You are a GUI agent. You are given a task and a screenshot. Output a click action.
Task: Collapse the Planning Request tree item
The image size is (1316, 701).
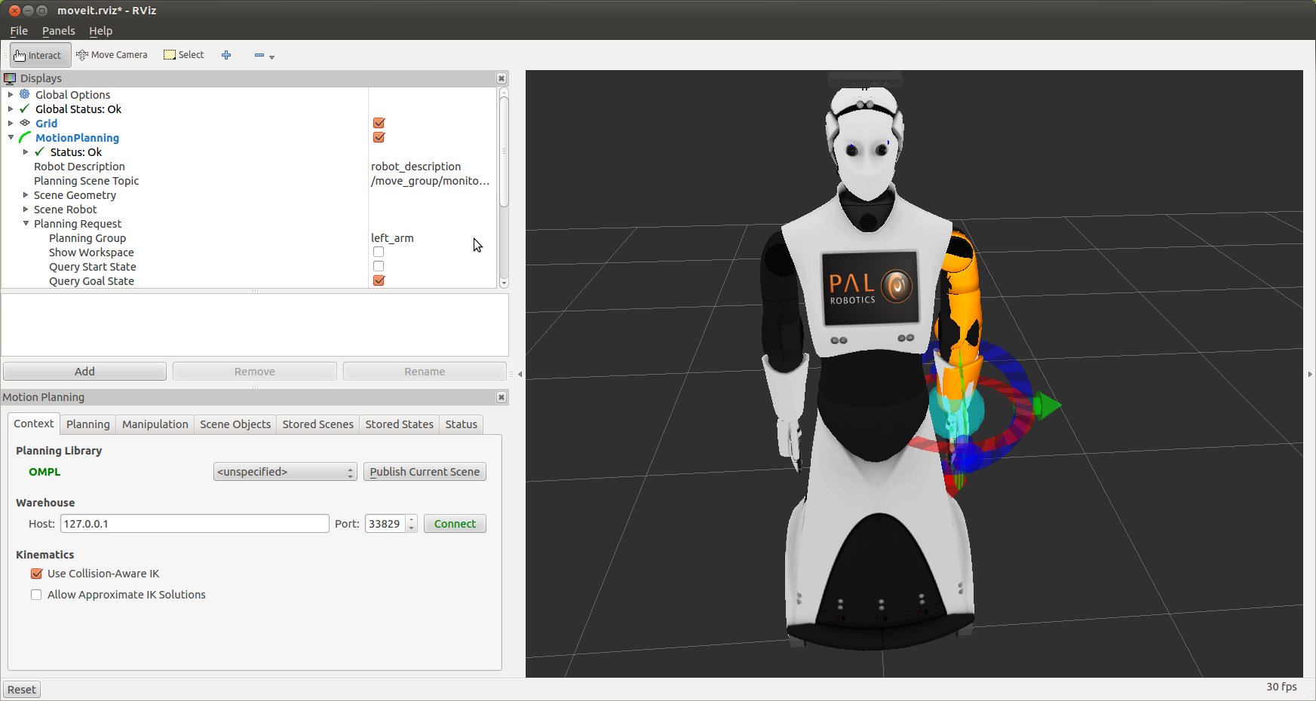pos(26,224)
